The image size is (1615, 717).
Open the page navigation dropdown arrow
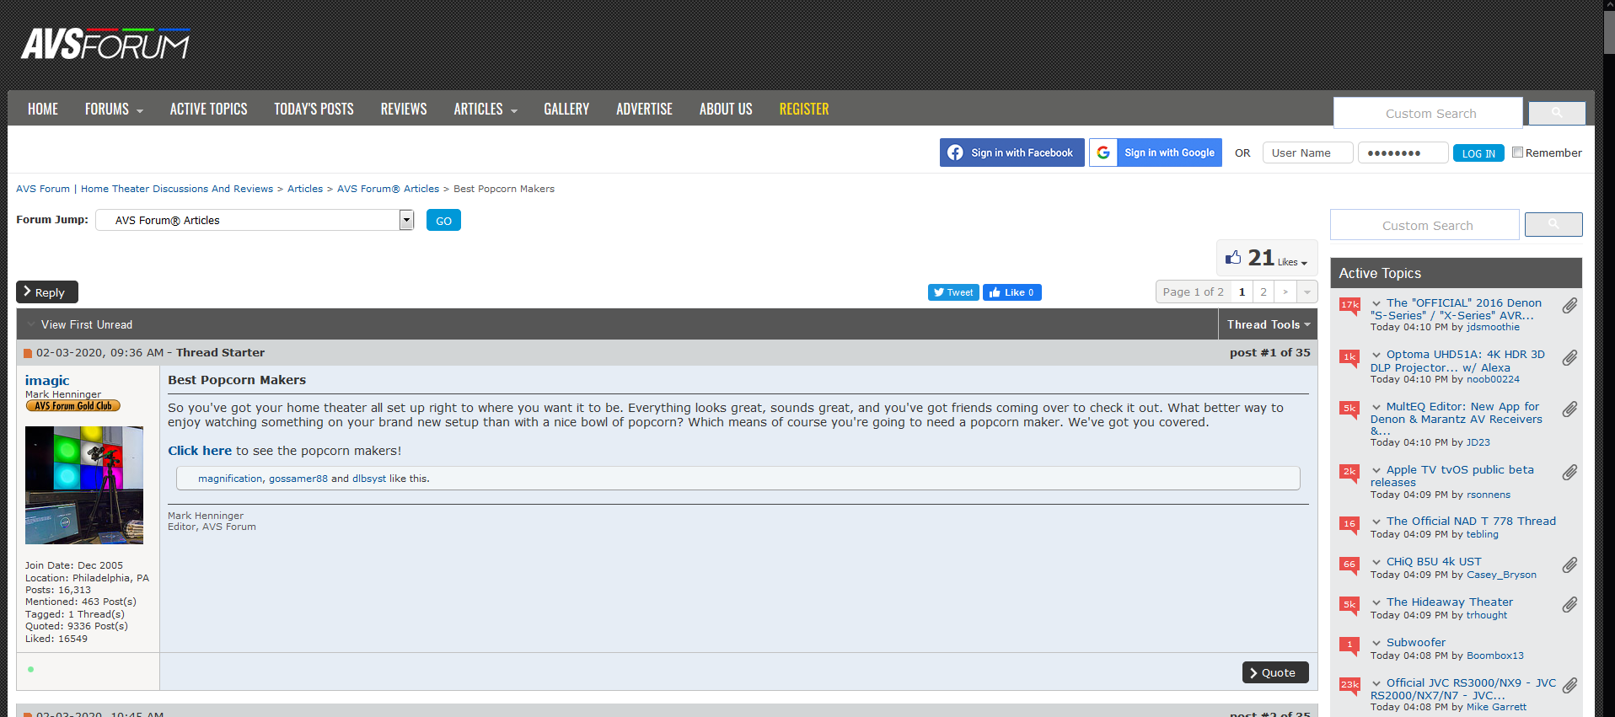click(1307, 292)
